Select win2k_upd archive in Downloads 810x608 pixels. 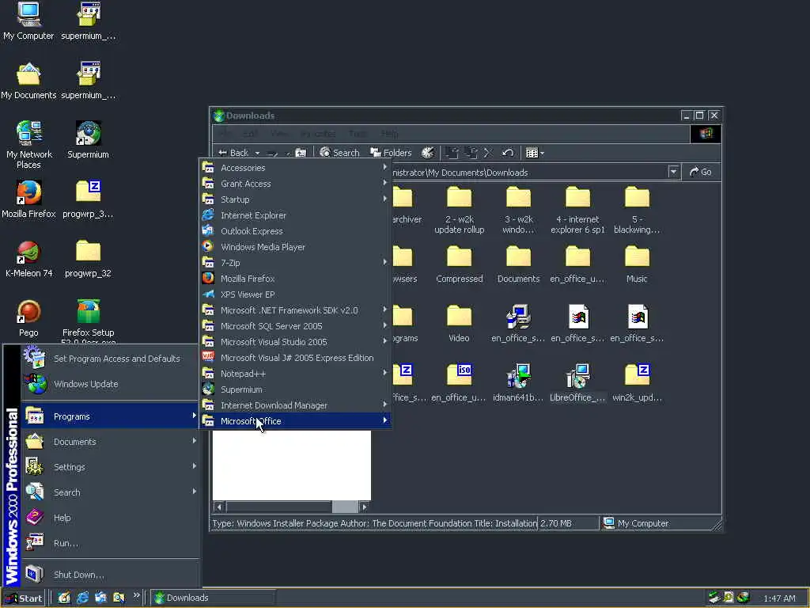point(637,382)
